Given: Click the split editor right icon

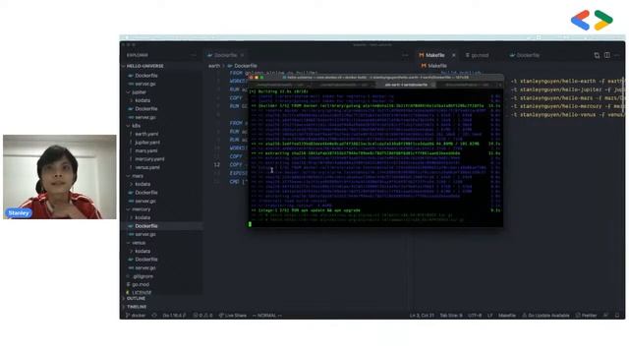Looking at the screenshot, I should pos(607,55).
